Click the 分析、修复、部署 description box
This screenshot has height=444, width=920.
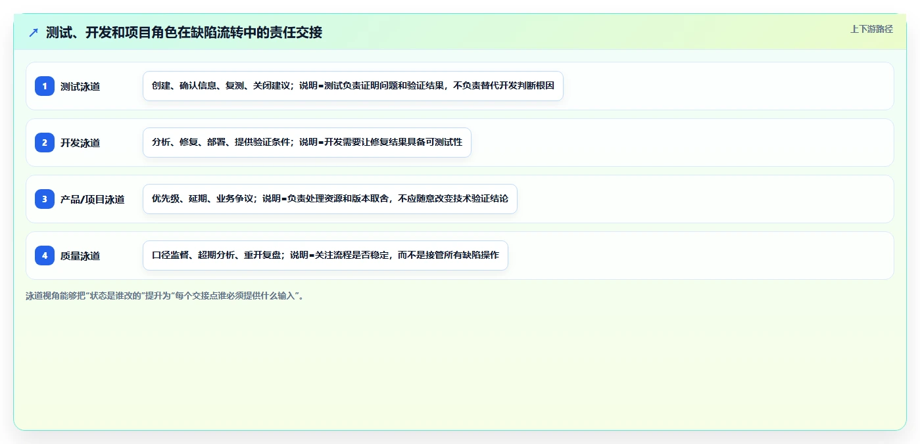click(307, 143)
